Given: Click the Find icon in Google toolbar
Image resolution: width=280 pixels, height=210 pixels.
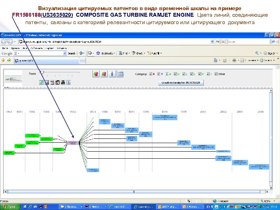Looking at the screenshot, I should [x=120, y=53].
